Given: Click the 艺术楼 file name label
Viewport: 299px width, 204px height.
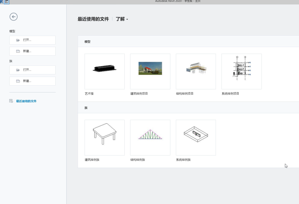Looking at the screenshot, I should (89, 94).
